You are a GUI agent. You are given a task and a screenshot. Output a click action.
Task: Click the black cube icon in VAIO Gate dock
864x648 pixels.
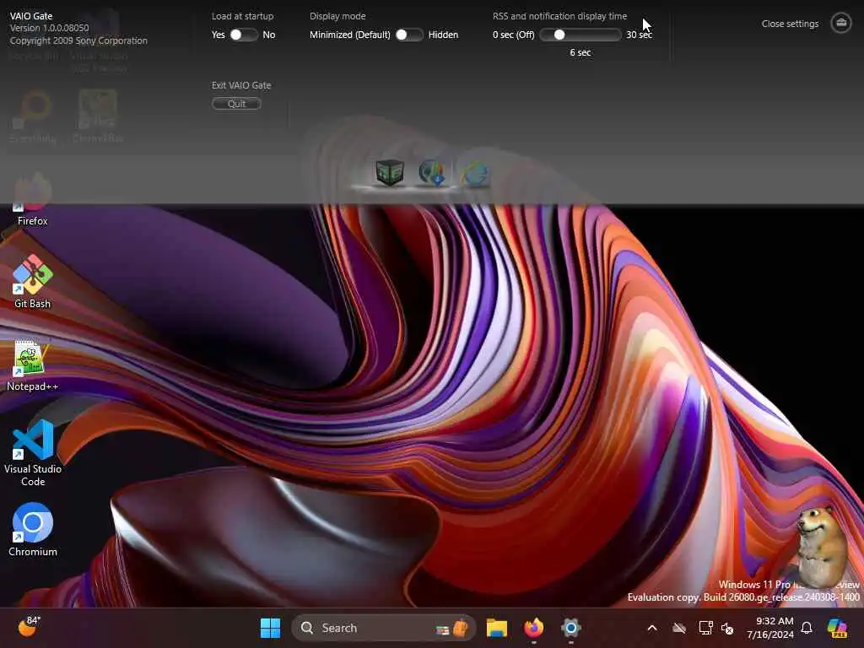pyautogui.click(x=390, y=172)
